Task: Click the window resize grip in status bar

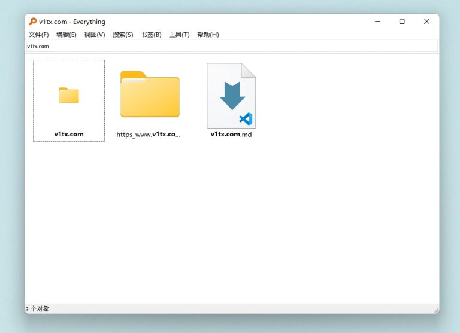Action: point(437,310)
